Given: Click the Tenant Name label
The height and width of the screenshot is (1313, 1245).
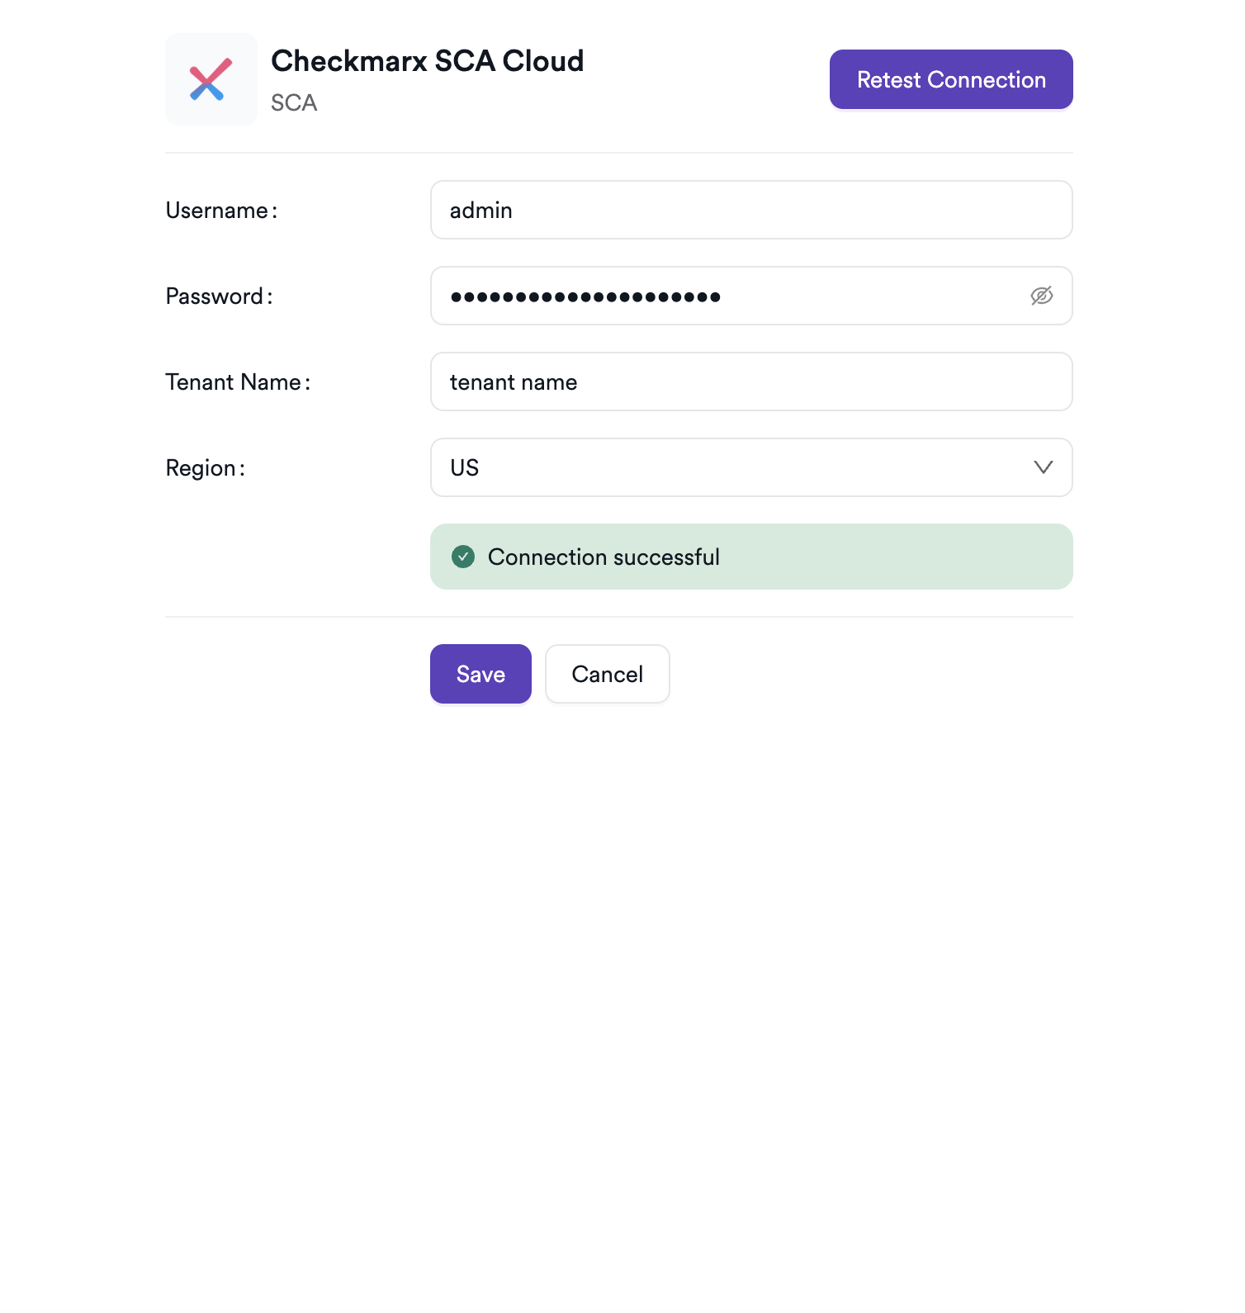Looking at the screenshot, I should [x=238, y=382].
